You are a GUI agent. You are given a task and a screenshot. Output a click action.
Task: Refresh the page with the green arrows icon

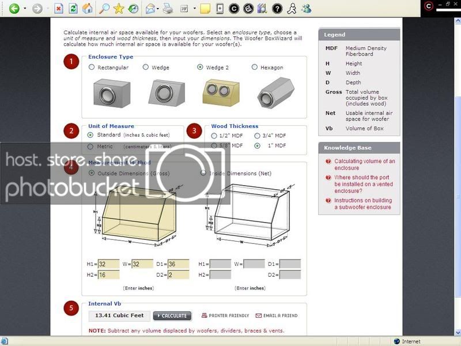point(73,9)
